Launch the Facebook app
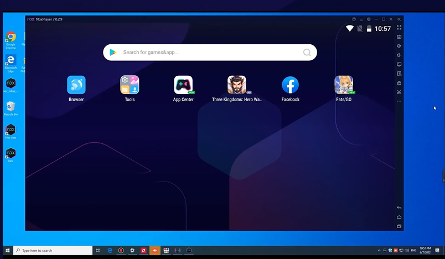The height and width of the screenshot is (259, 445). tap(291, 85)
